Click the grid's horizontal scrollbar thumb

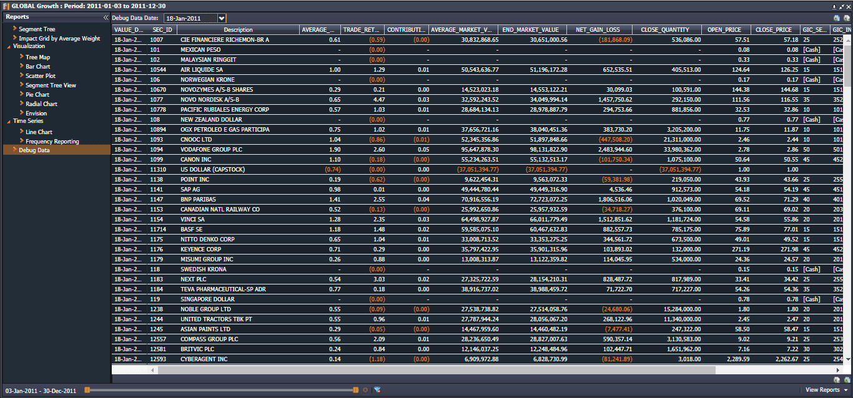coord(436,370)
